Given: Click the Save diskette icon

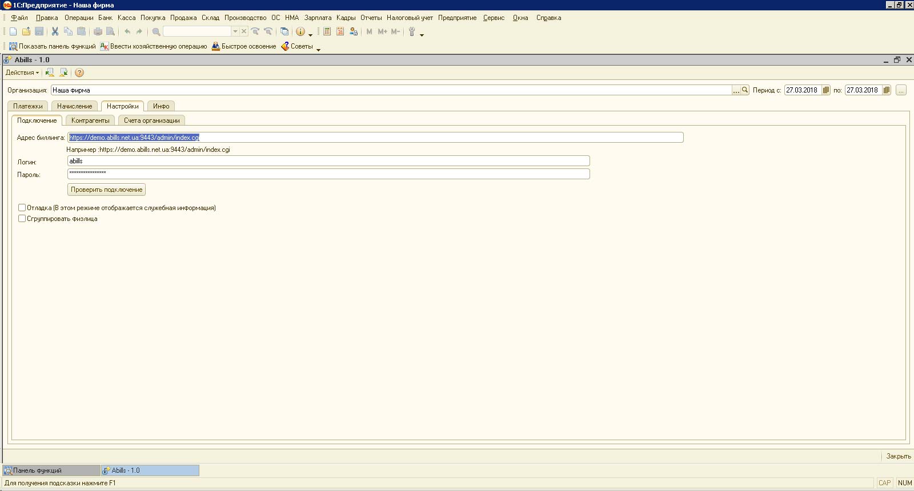Looking at the screenshot, I should (x=39, y=31).
